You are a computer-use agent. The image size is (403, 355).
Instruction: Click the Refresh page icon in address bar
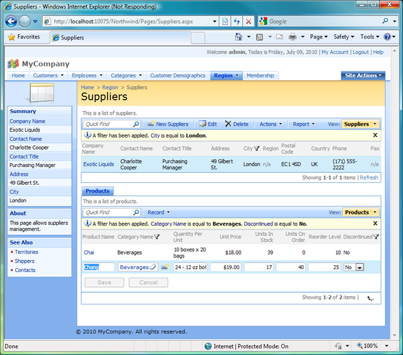[237, 21]
